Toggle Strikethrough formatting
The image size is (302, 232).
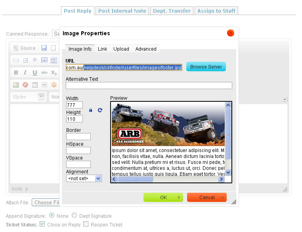coord(44,72)
